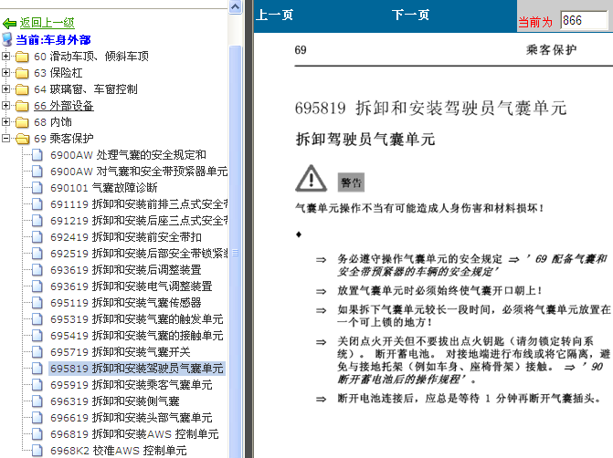Open document 692519 拆卸和安装后部安全带锁紧
Image resolution: width=613 pixels, height=458 pixels.
(139, 254)
